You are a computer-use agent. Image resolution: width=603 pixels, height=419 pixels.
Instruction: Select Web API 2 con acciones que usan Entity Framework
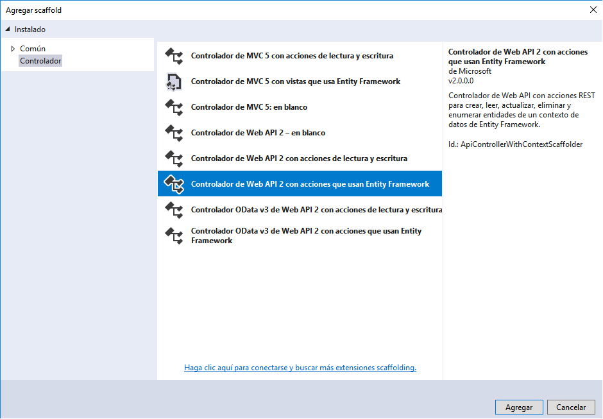(300, 184)
